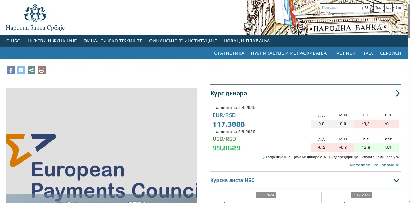
Task: Open the ЦИЉЕВИ И ФУНКЦИЈЕ menu
Action: 52,41
